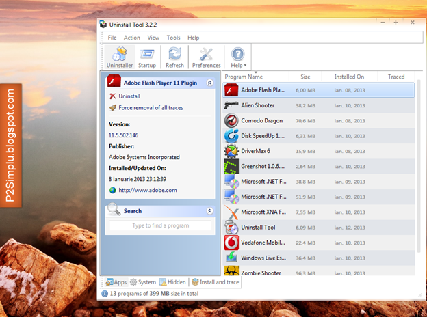Select the Vodafone Mobile icon
The image size is (427, 317).
tap(231, 243)
